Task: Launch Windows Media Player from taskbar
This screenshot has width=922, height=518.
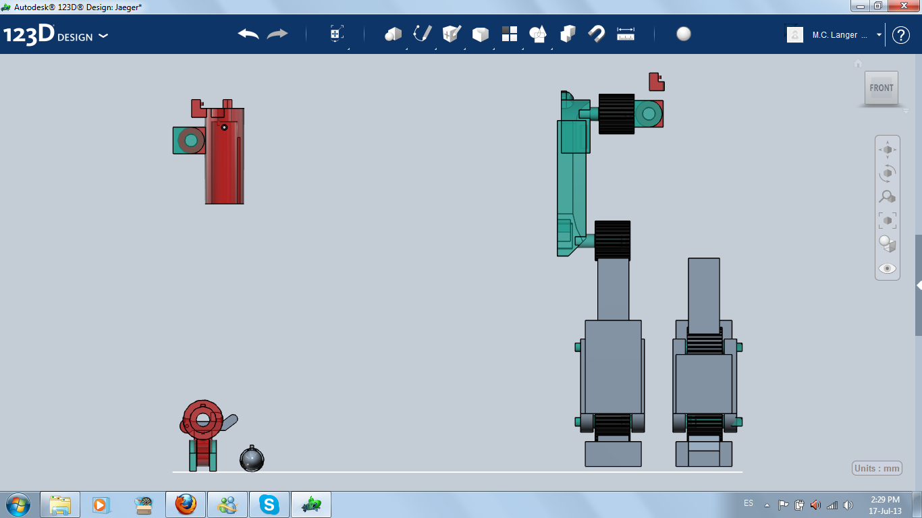Action: (100, 504)
